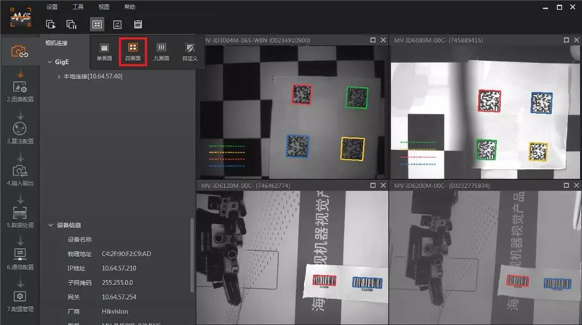Click the pause acquisition toolbar icon
The width and height of the screenshot is (582, 325).
[71, 25]
